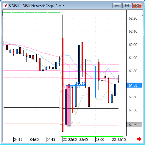Click the 04:45 time axis label
Screen dimensions: 145x145
(x=51, y=140)
